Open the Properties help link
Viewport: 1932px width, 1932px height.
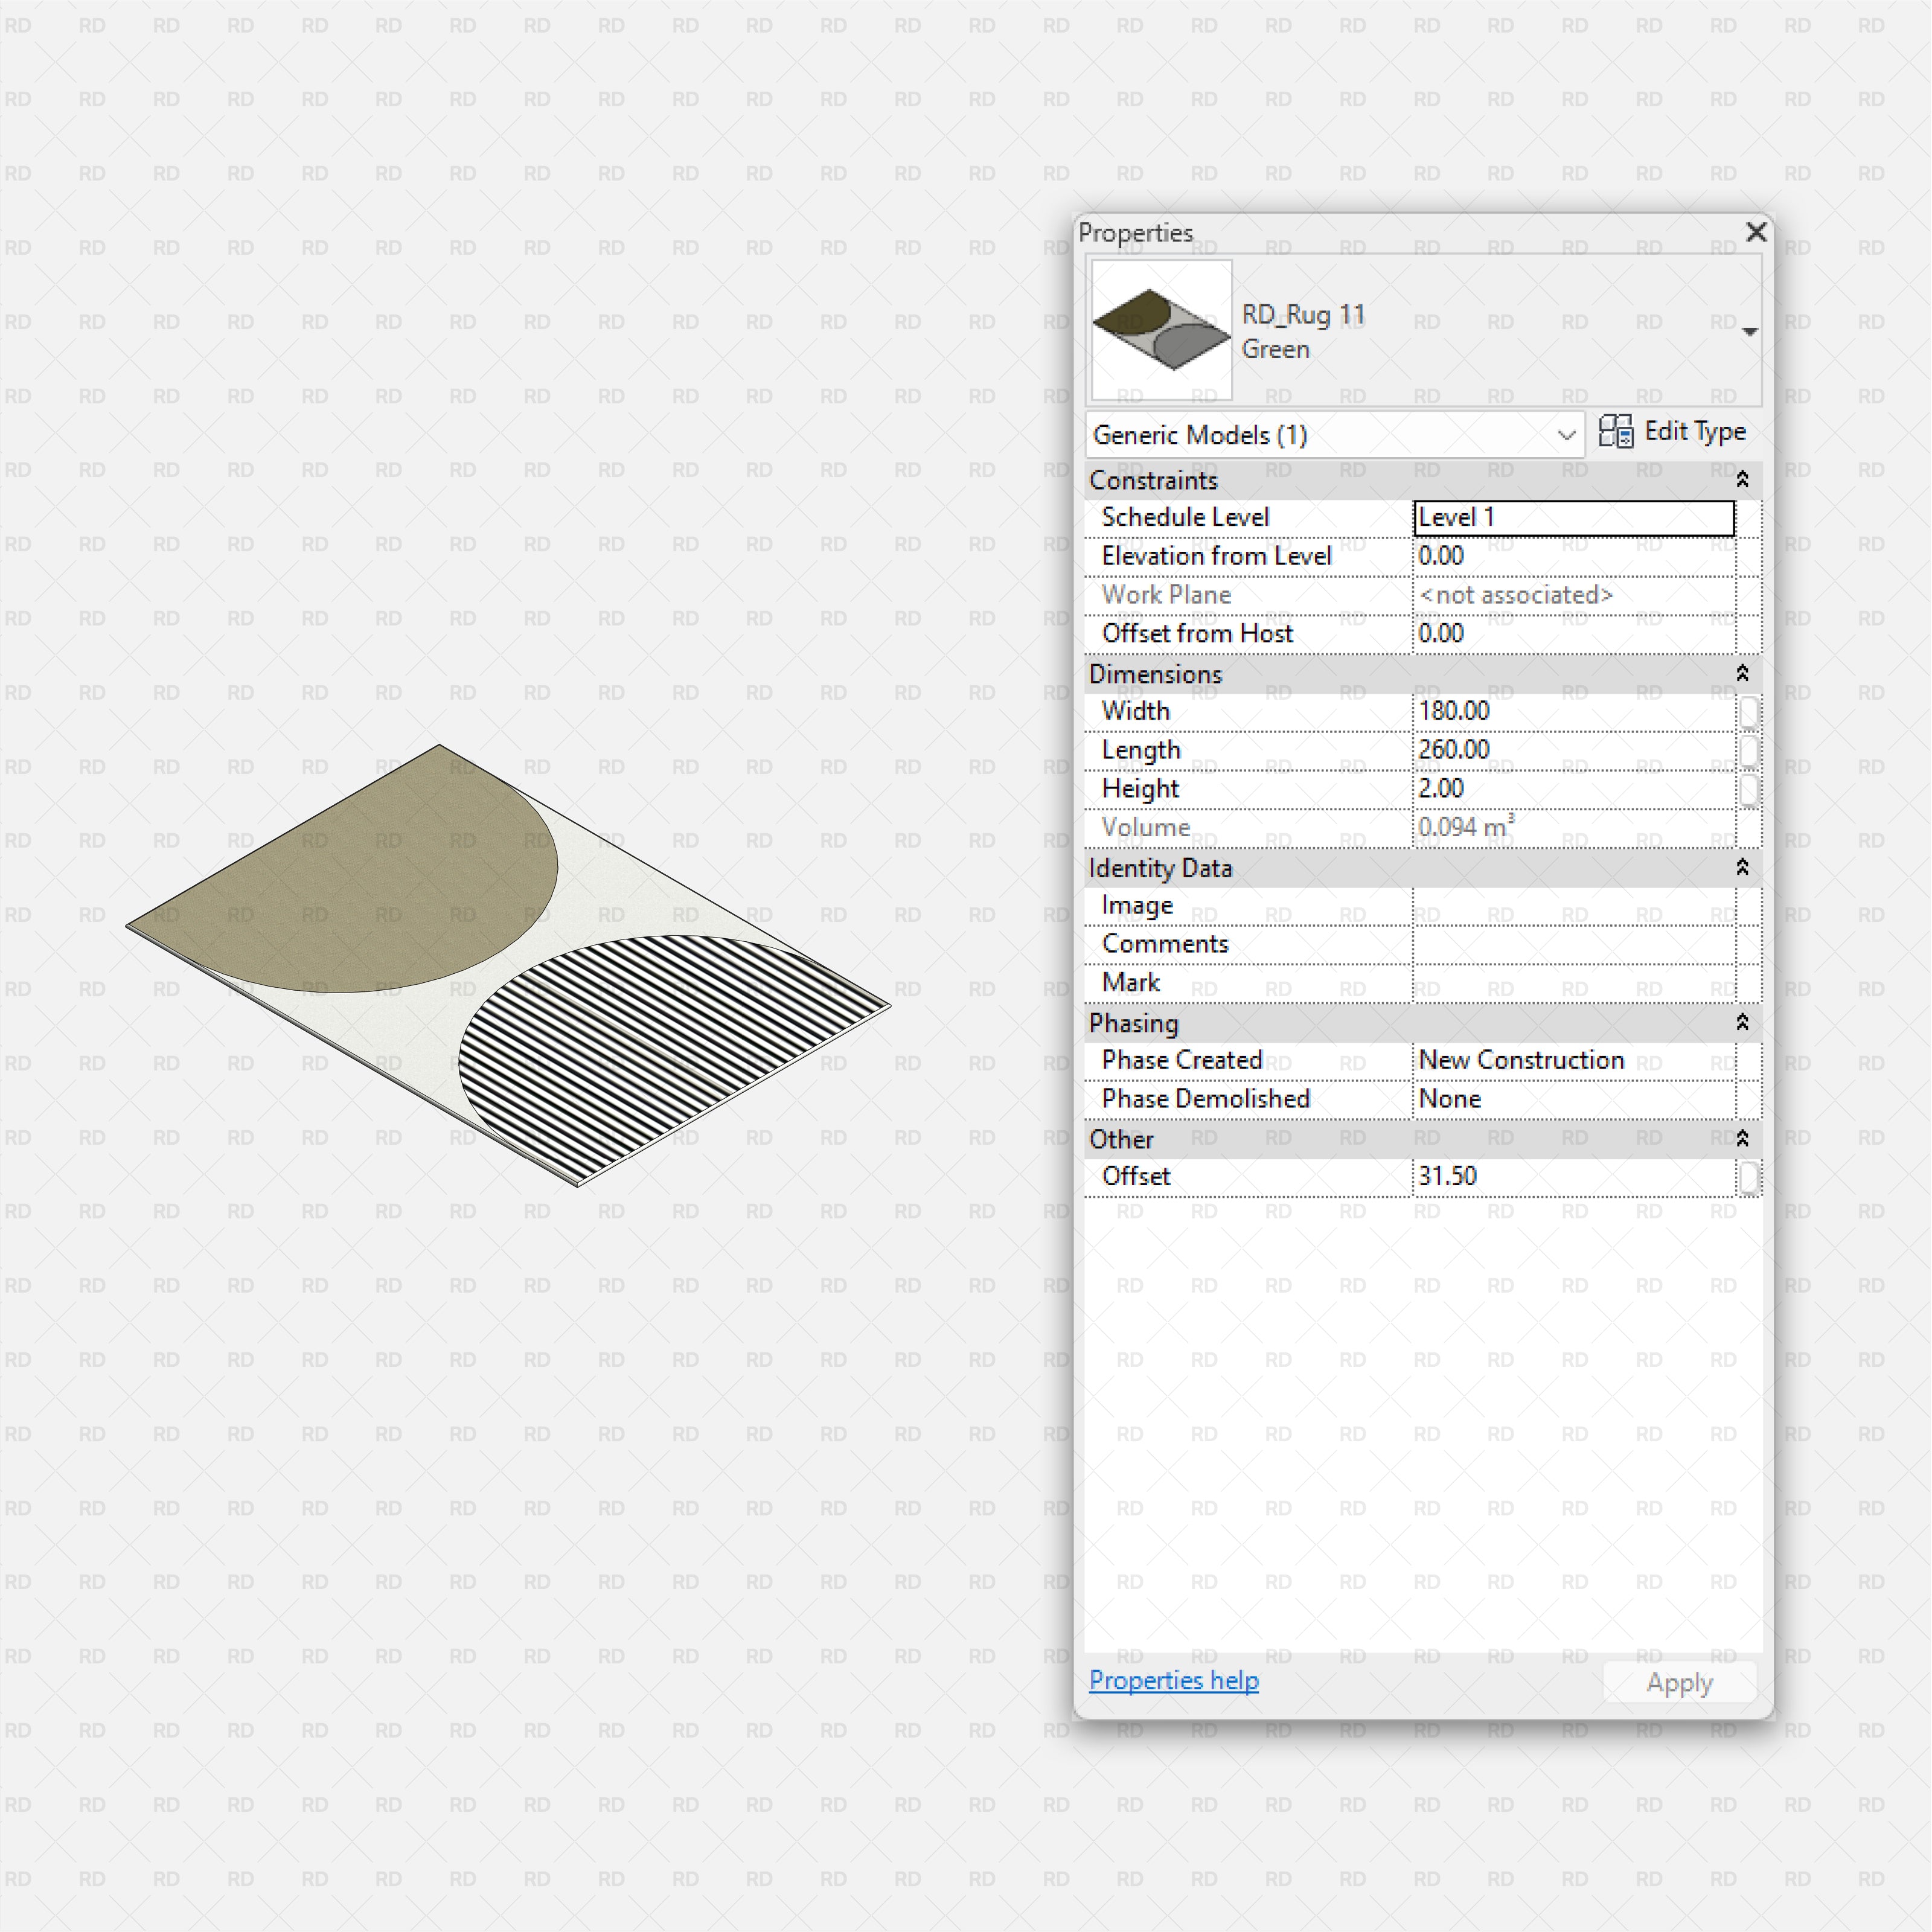[x=1174, y=1681]
